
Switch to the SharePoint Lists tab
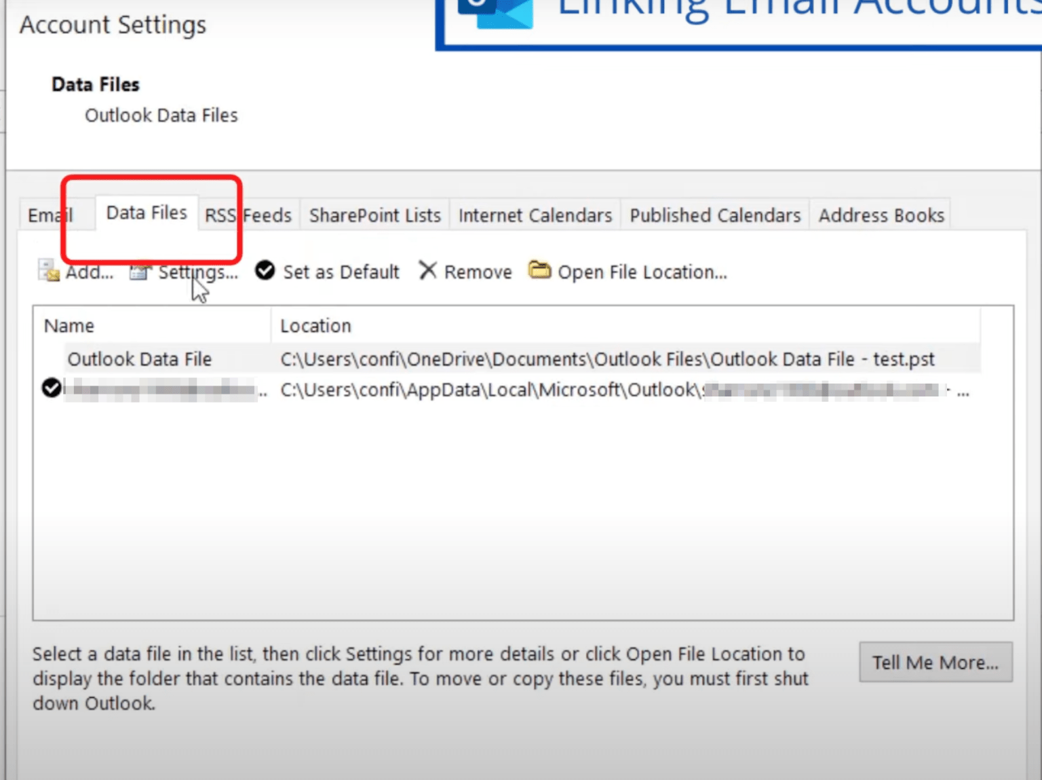[x=374, y=215]
